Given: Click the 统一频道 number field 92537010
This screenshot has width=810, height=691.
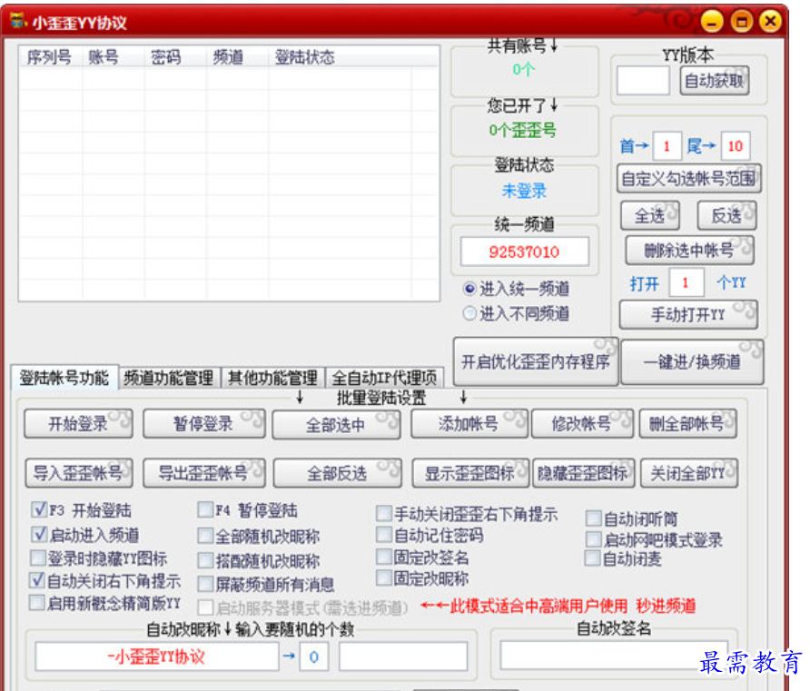Looking at the screenshot, I should point(524,252).
